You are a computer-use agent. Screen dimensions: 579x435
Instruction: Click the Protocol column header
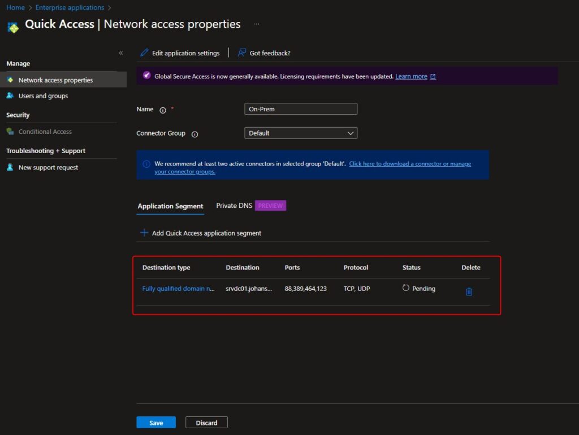point(356,267)
